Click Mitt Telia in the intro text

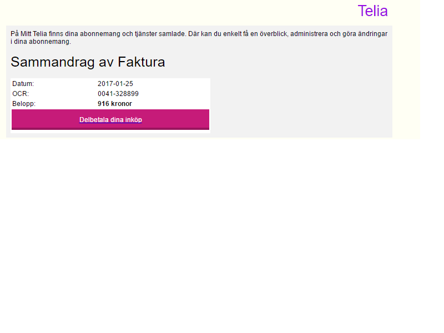[x=34, y=34]
